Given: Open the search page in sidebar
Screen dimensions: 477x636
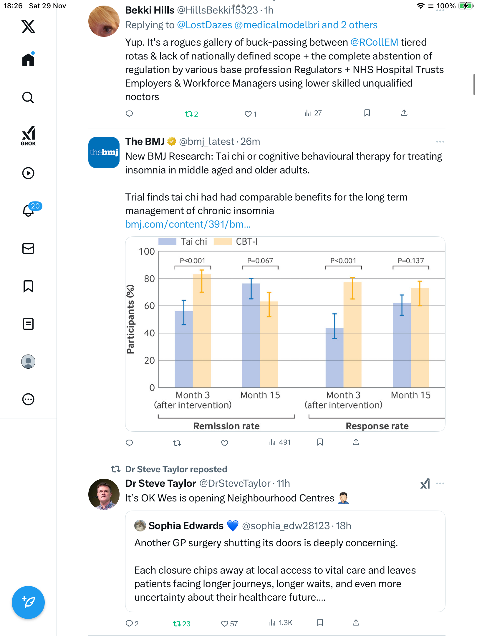Looking at the screenshot, I should [28, 97].
